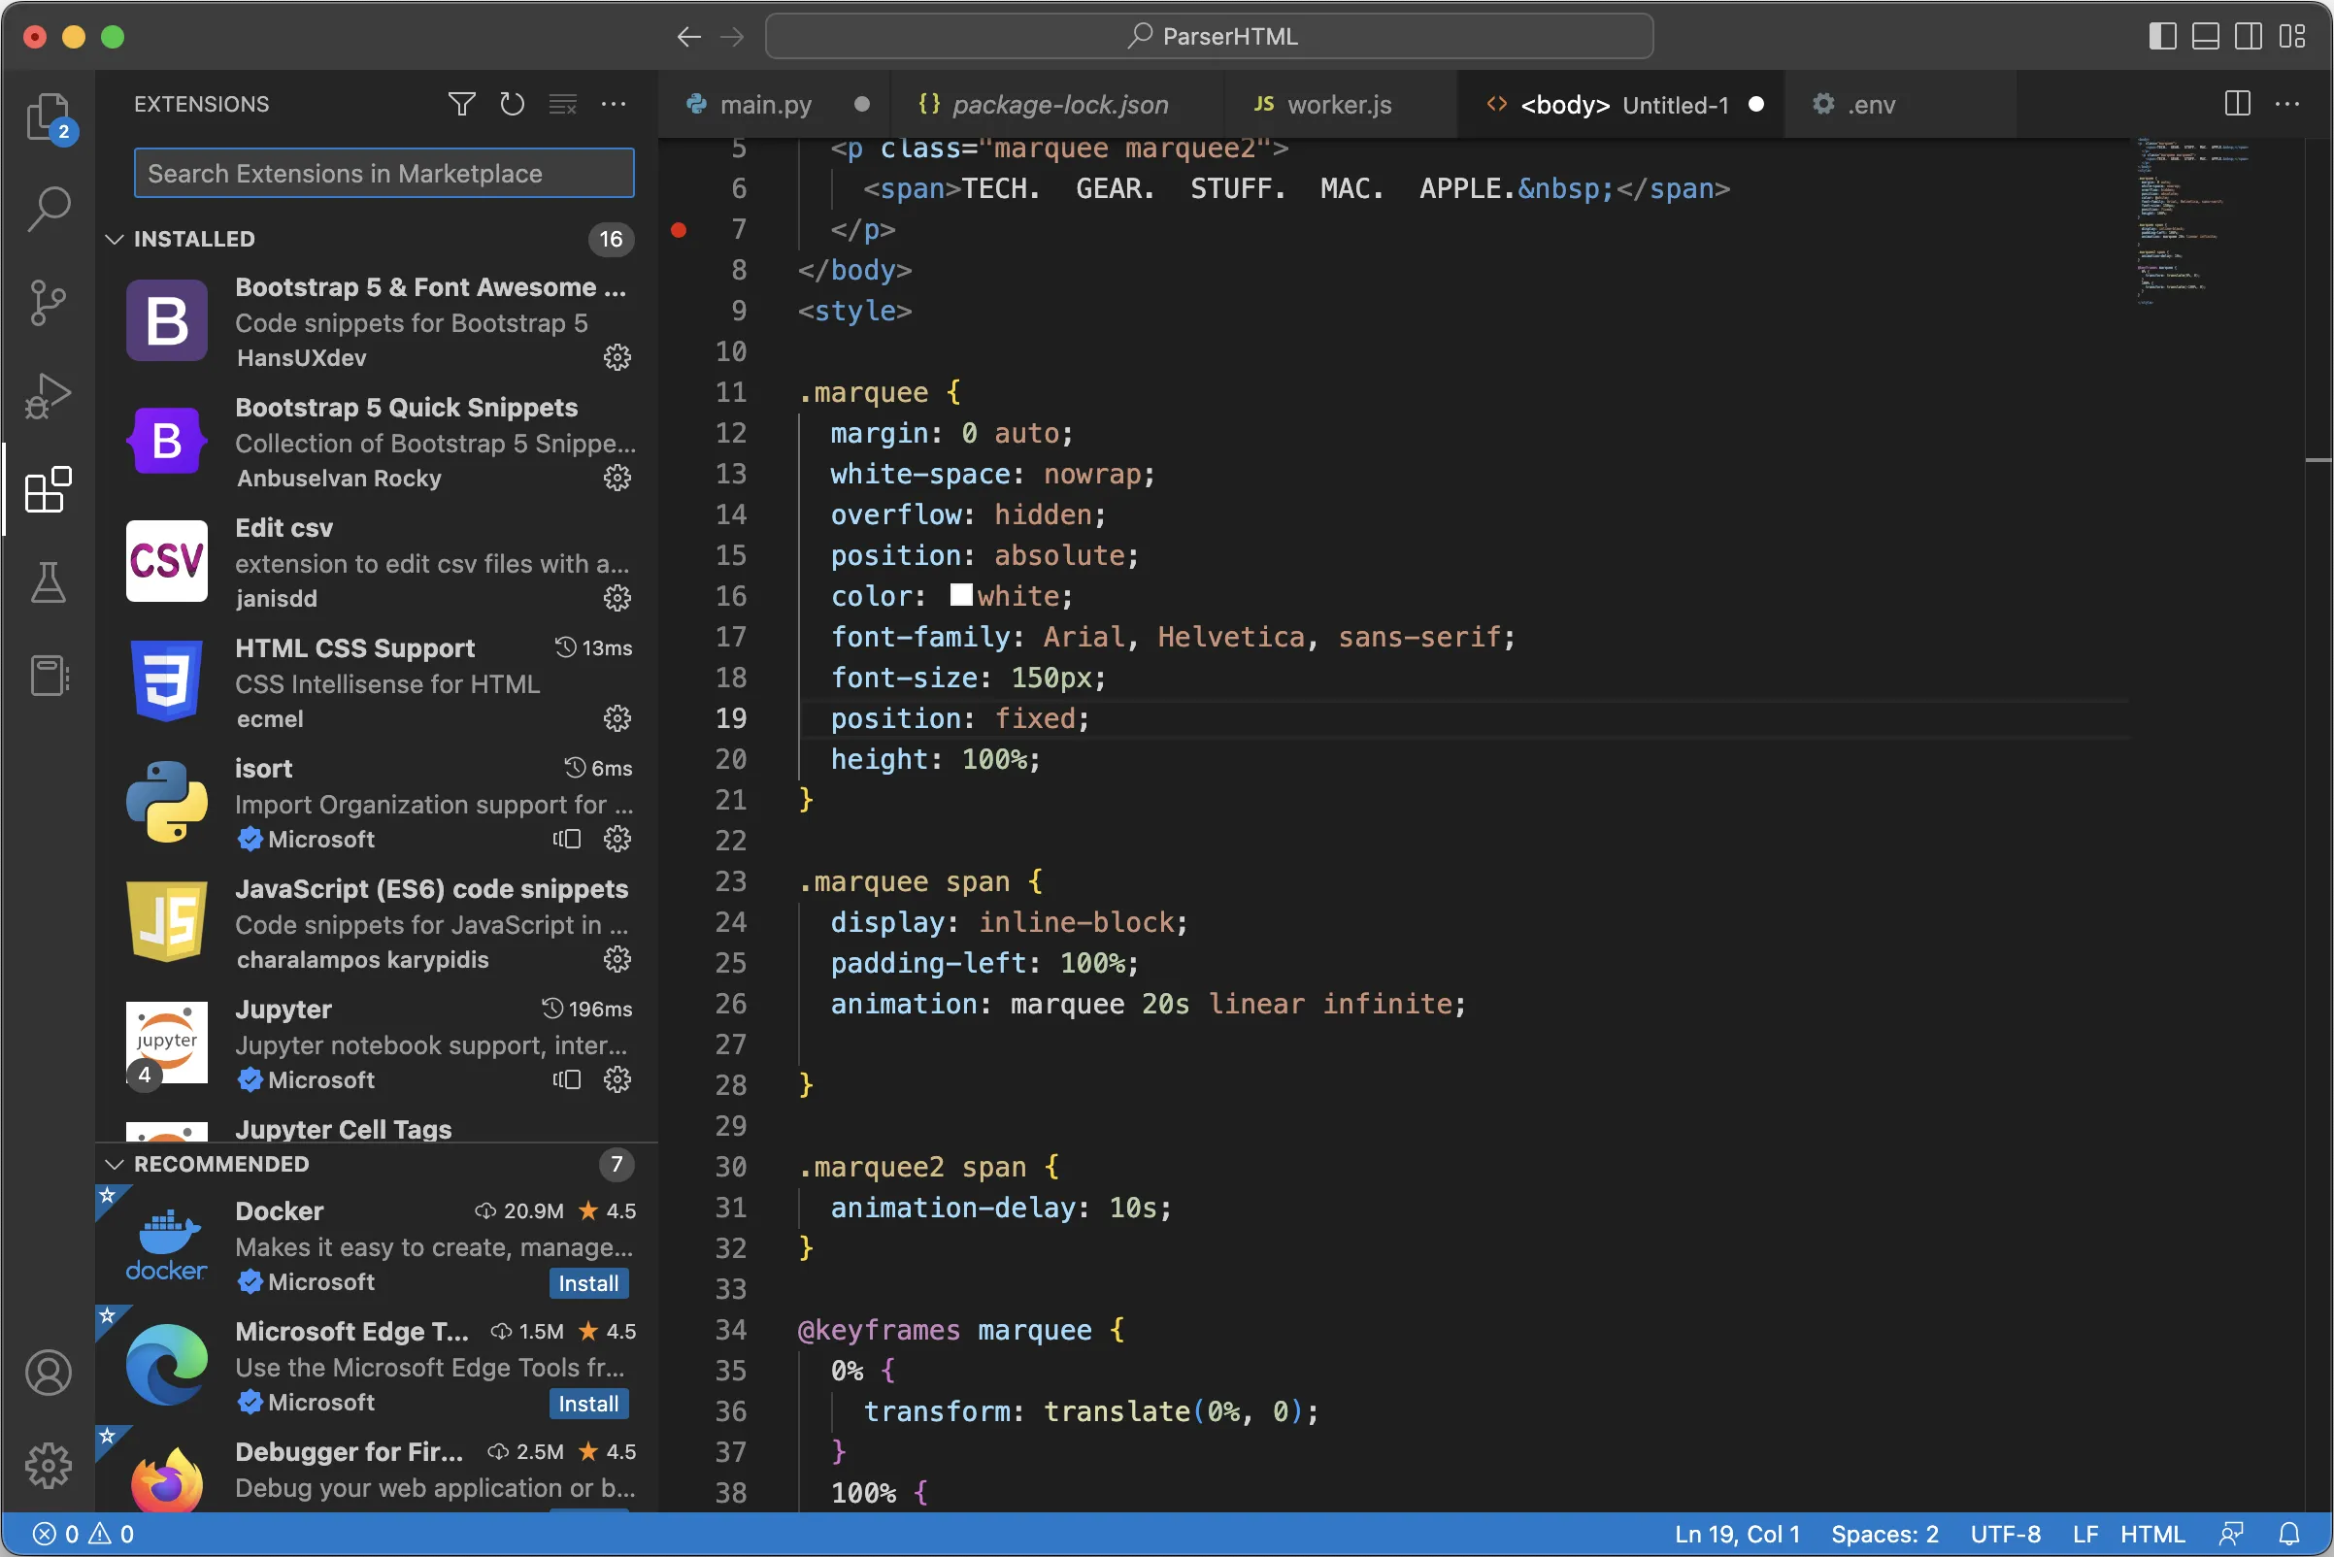Manage gear for Jupyter extension
The width and height of the screenshot is (2334, 1557).
pyautogui.click(x=617, y=1079)
